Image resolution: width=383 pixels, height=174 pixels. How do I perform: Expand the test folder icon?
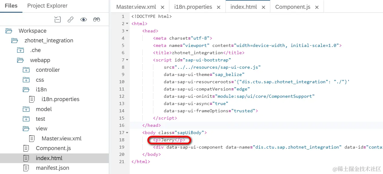tap(26, 119)
